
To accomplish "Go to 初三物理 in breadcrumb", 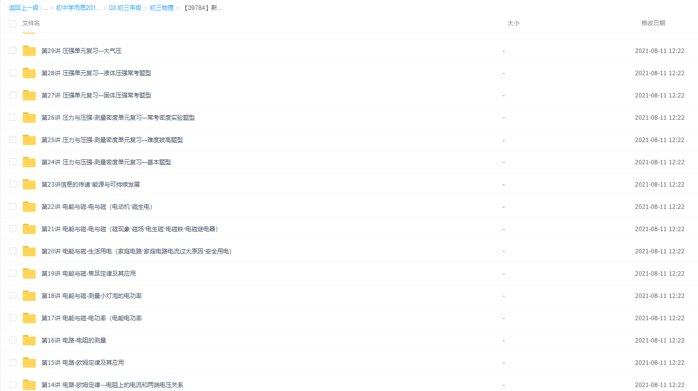I will click(162, 8).
